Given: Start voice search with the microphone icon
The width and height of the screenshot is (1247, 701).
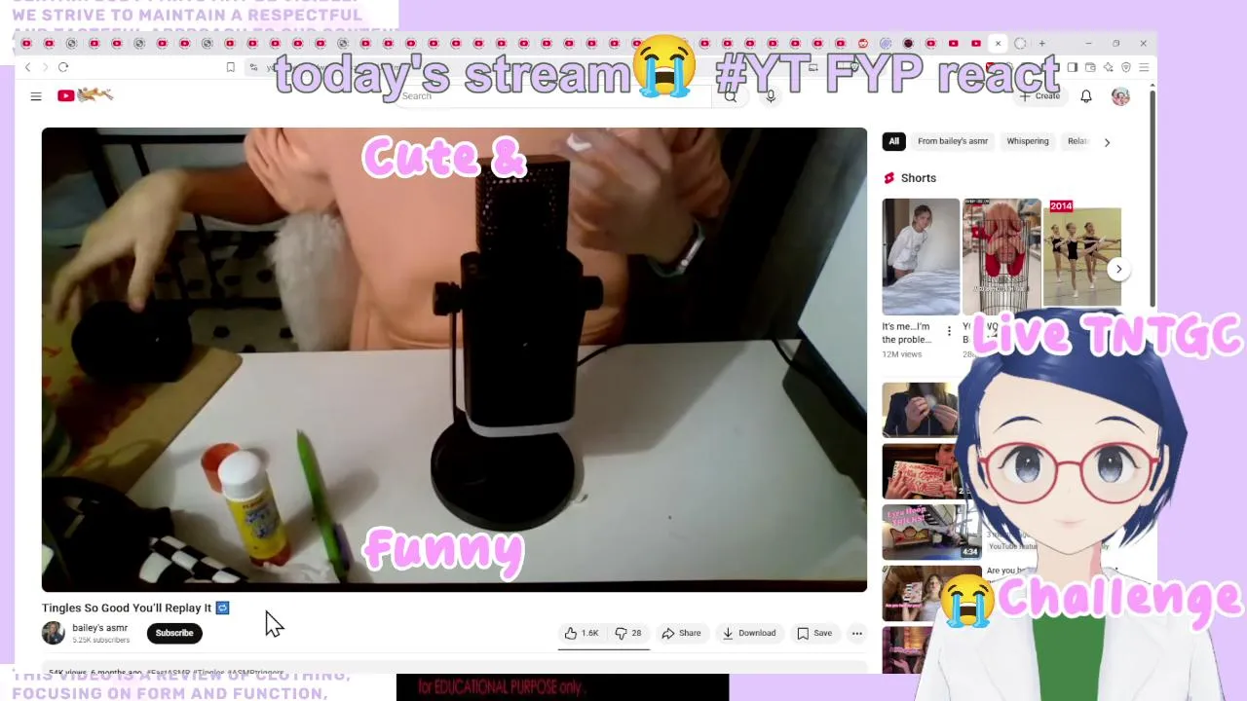Looking at the screenshot, I should [x=771, y=95].
